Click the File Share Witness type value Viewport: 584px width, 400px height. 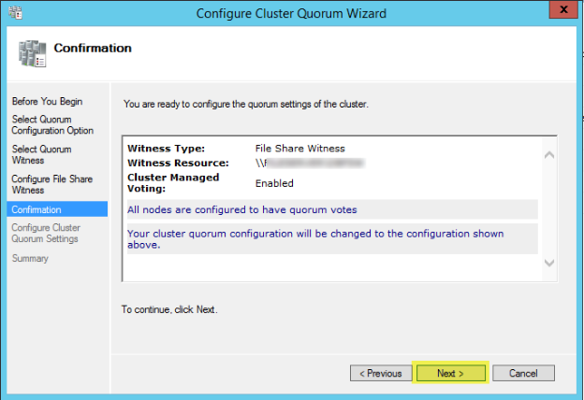[299, 149]
